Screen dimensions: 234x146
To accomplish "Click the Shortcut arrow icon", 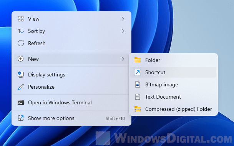I will pos(138,72).
